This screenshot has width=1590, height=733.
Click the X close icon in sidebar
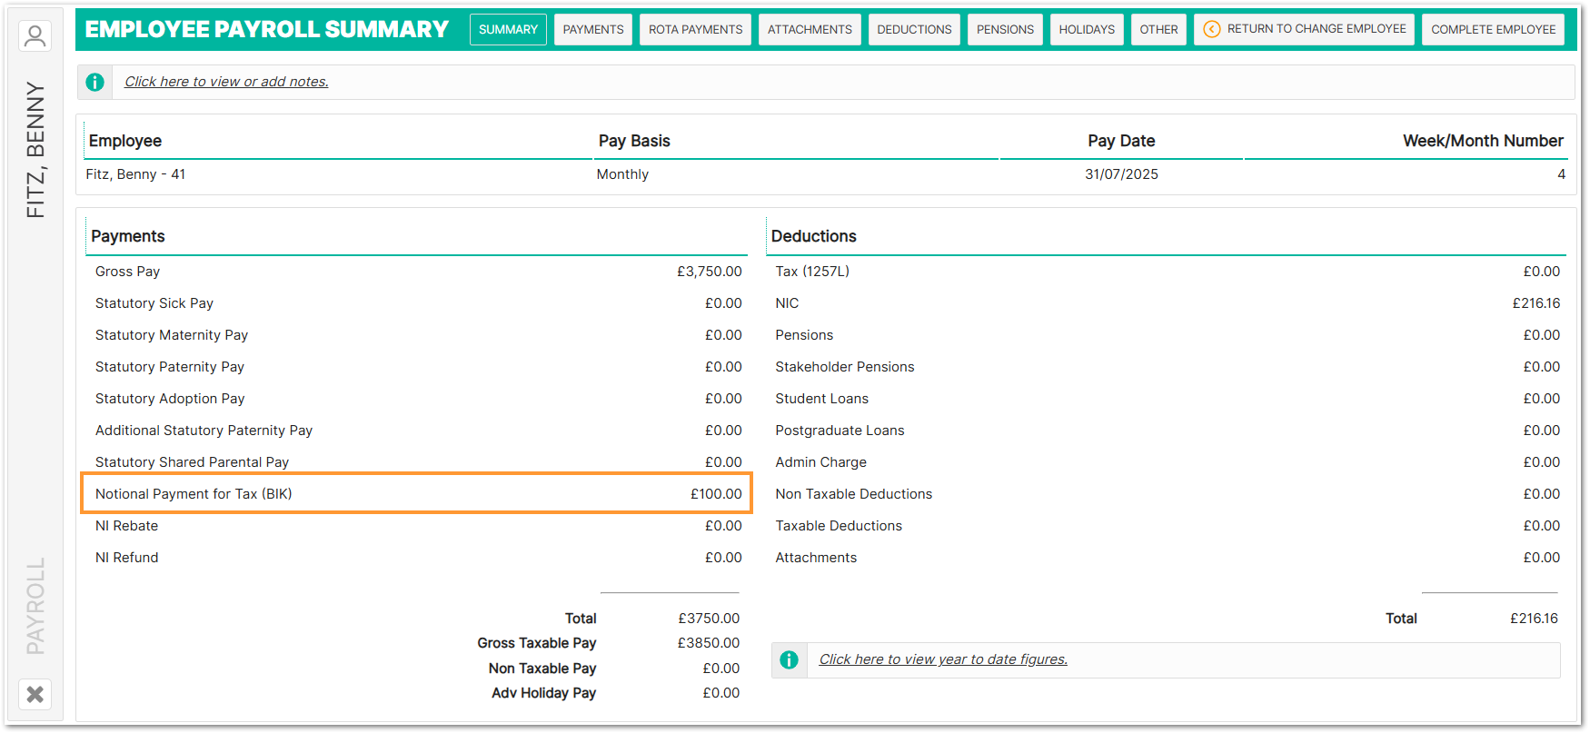pyautogui.click(x=35, y=695)
